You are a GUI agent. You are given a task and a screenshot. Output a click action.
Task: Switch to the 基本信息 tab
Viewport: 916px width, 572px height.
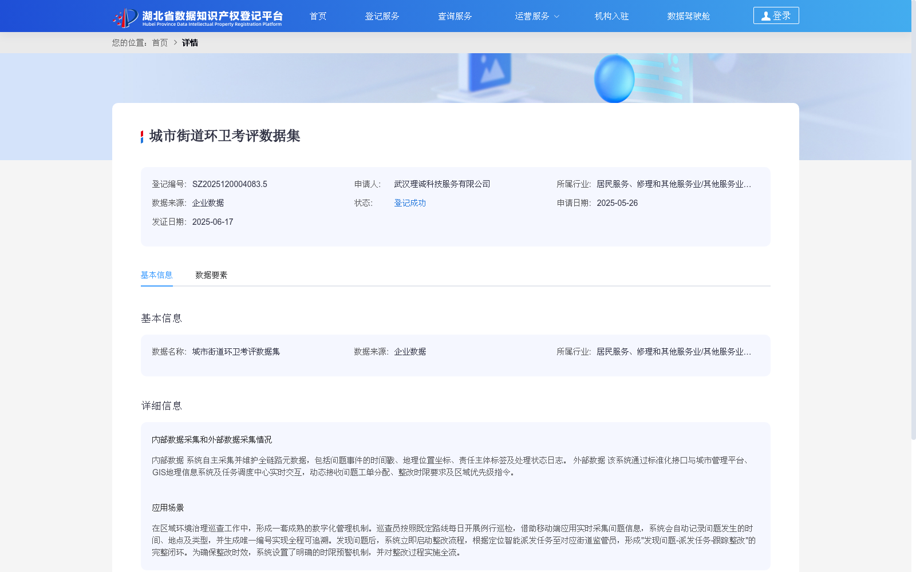[x=157, y=275]
